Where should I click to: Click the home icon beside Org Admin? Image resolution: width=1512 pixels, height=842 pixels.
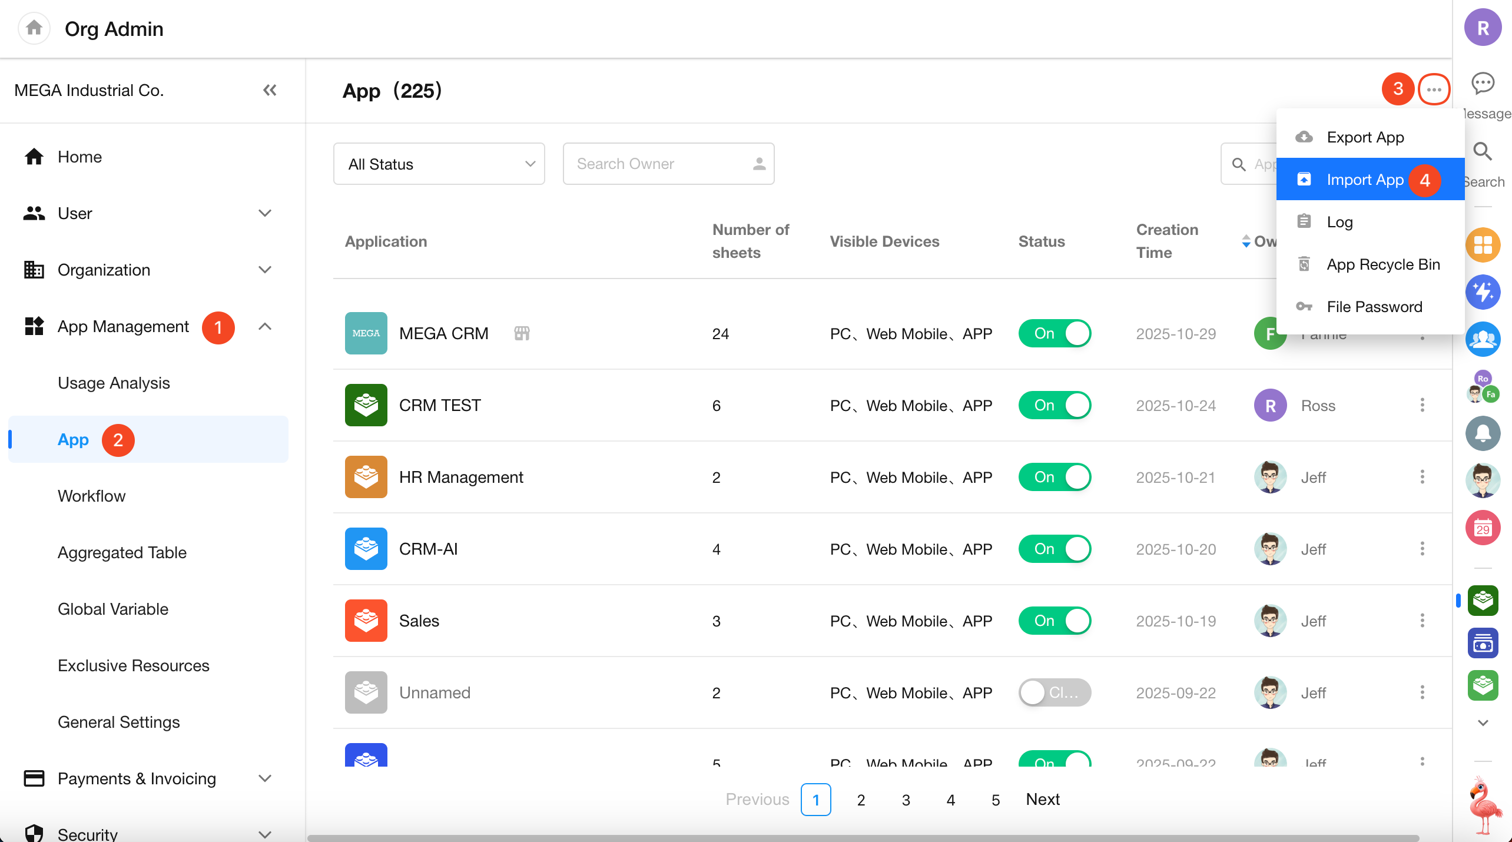34,28
